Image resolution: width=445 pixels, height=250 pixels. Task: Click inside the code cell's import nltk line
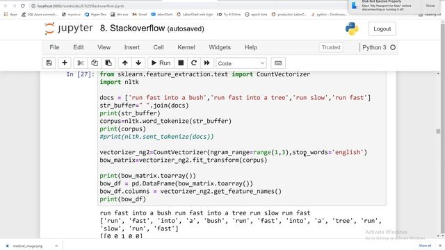119,82
